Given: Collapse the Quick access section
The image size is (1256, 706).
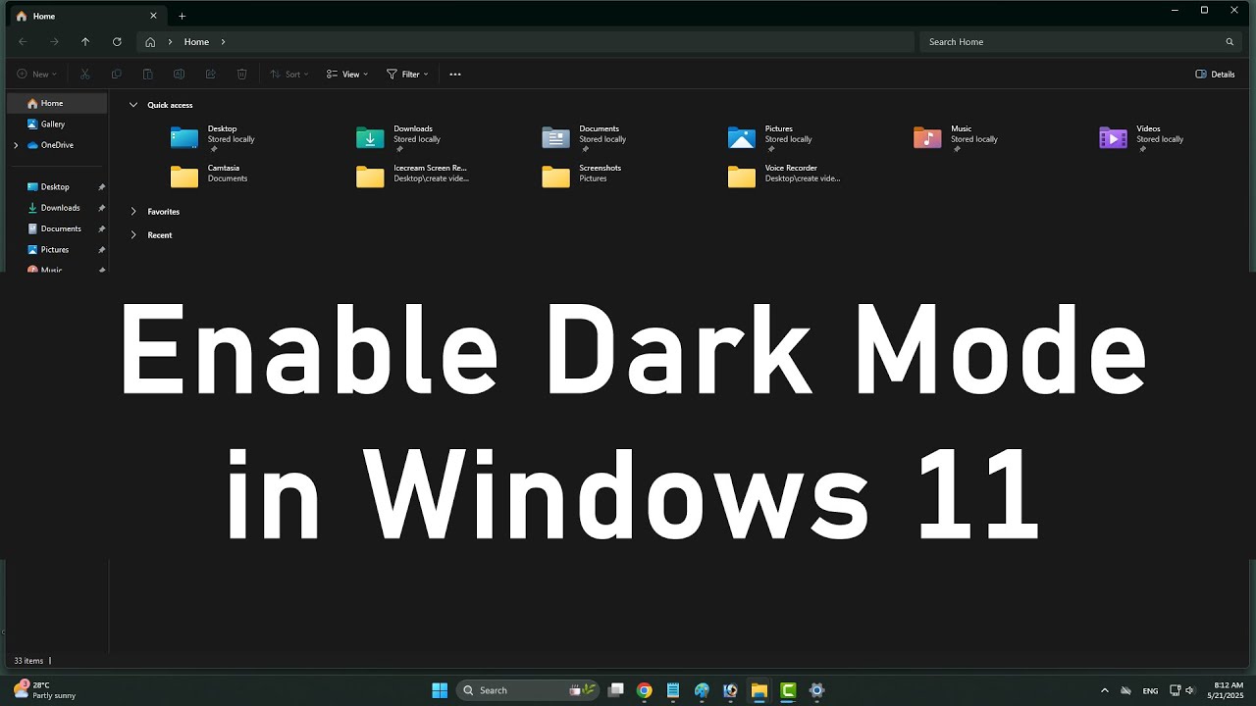Looking at the screenshot, I should pos(133,105).
